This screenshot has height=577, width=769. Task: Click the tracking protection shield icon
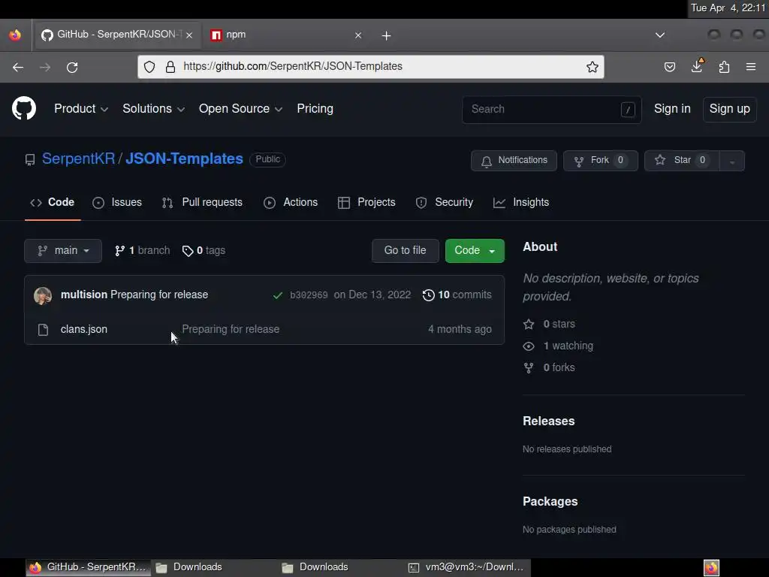pos(149,67)
